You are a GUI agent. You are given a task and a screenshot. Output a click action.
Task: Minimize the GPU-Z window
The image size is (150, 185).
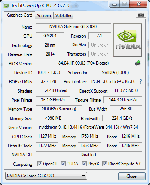click(114, 4)
